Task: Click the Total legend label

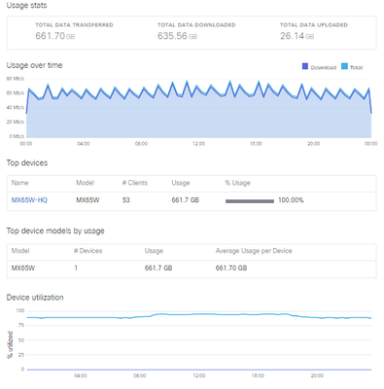Action: click(x=356, y=67)
